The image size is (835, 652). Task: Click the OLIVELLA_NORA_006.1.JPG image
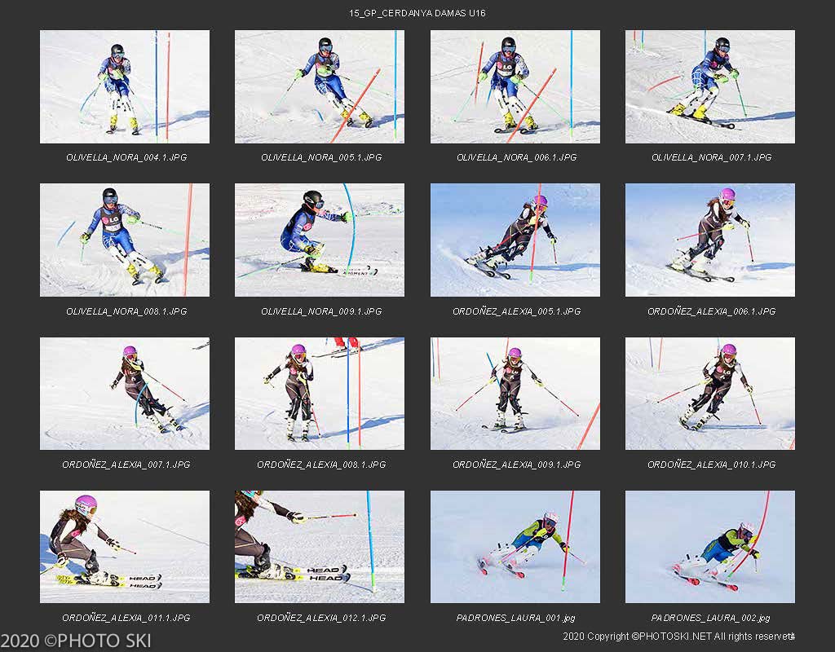coord(515,86)
